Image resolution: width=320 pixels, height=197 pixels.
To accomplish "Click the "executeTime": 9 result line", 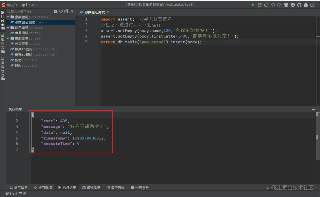I will (x=60, y=144).
